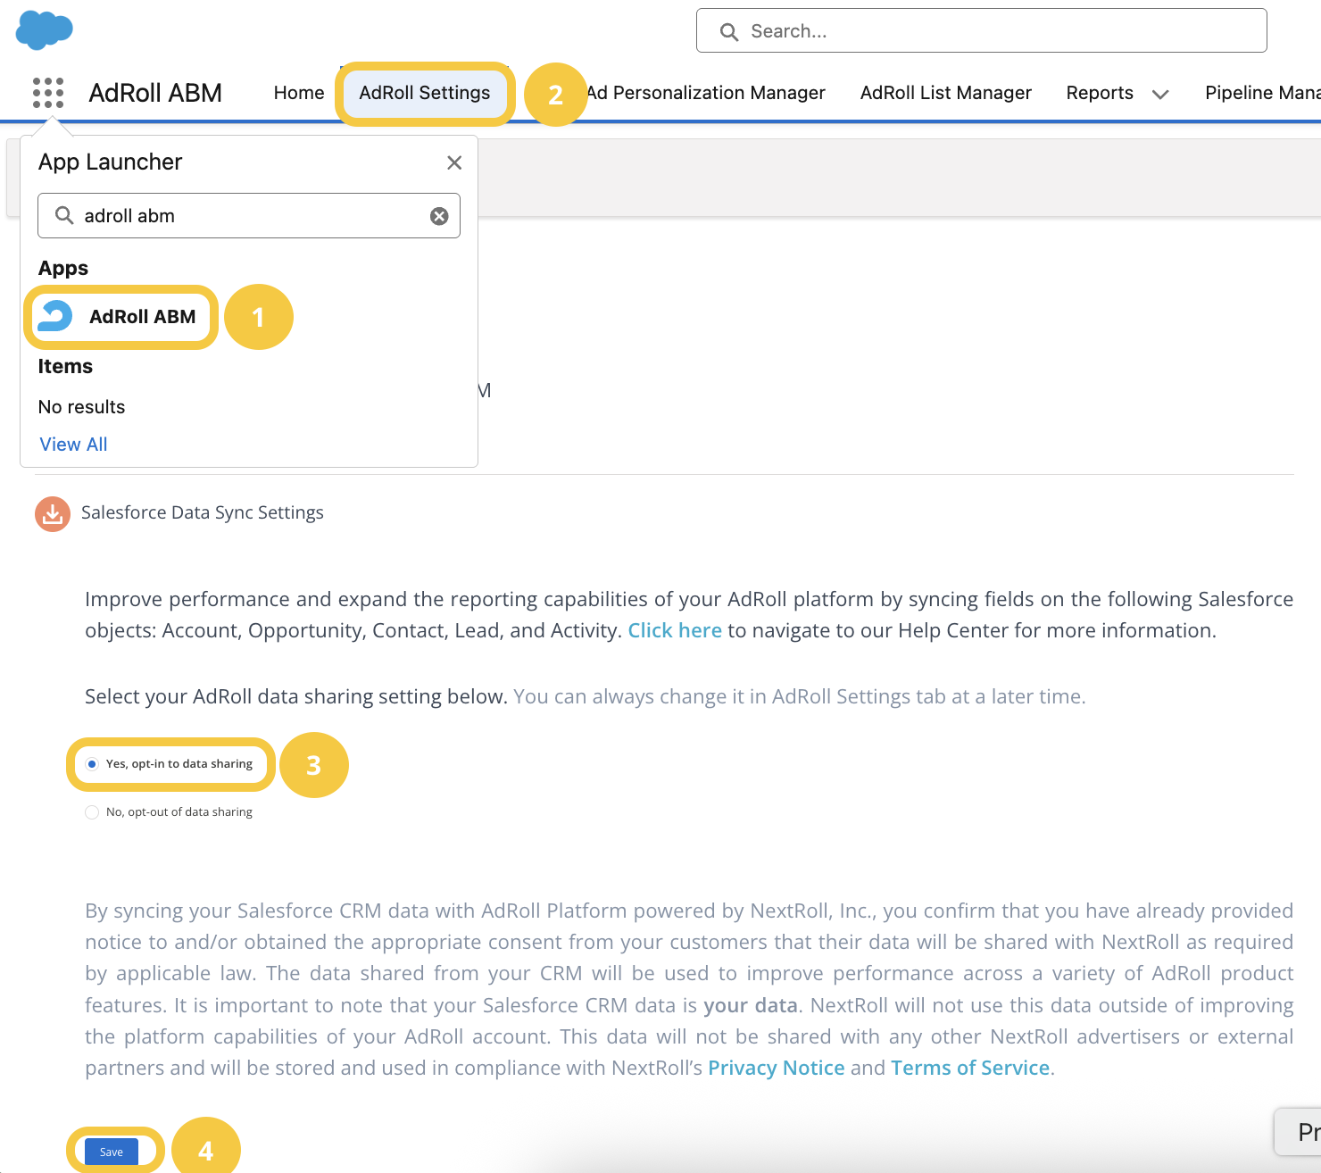Click the Salesforce cloud logo
1321x1173 pixels.
[x=44, y=29]
